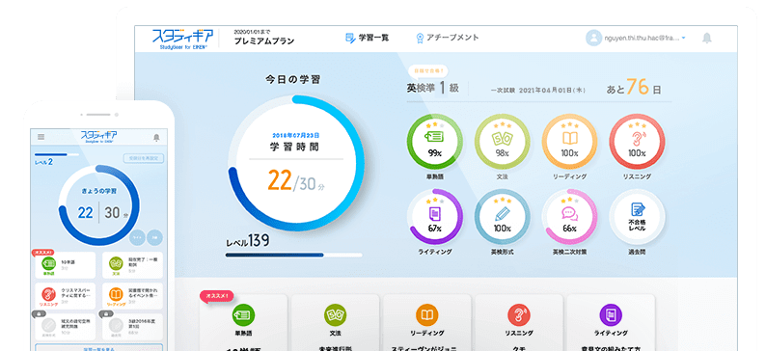766x351 pixels.
Task: Switch to the アチーブメント tab
Action: coord(447,38)
